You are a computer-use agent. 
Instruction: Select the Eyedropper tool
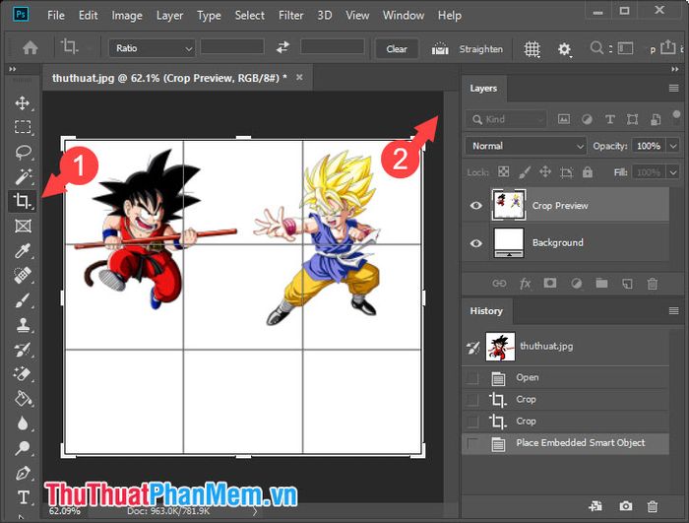[23, 251]
